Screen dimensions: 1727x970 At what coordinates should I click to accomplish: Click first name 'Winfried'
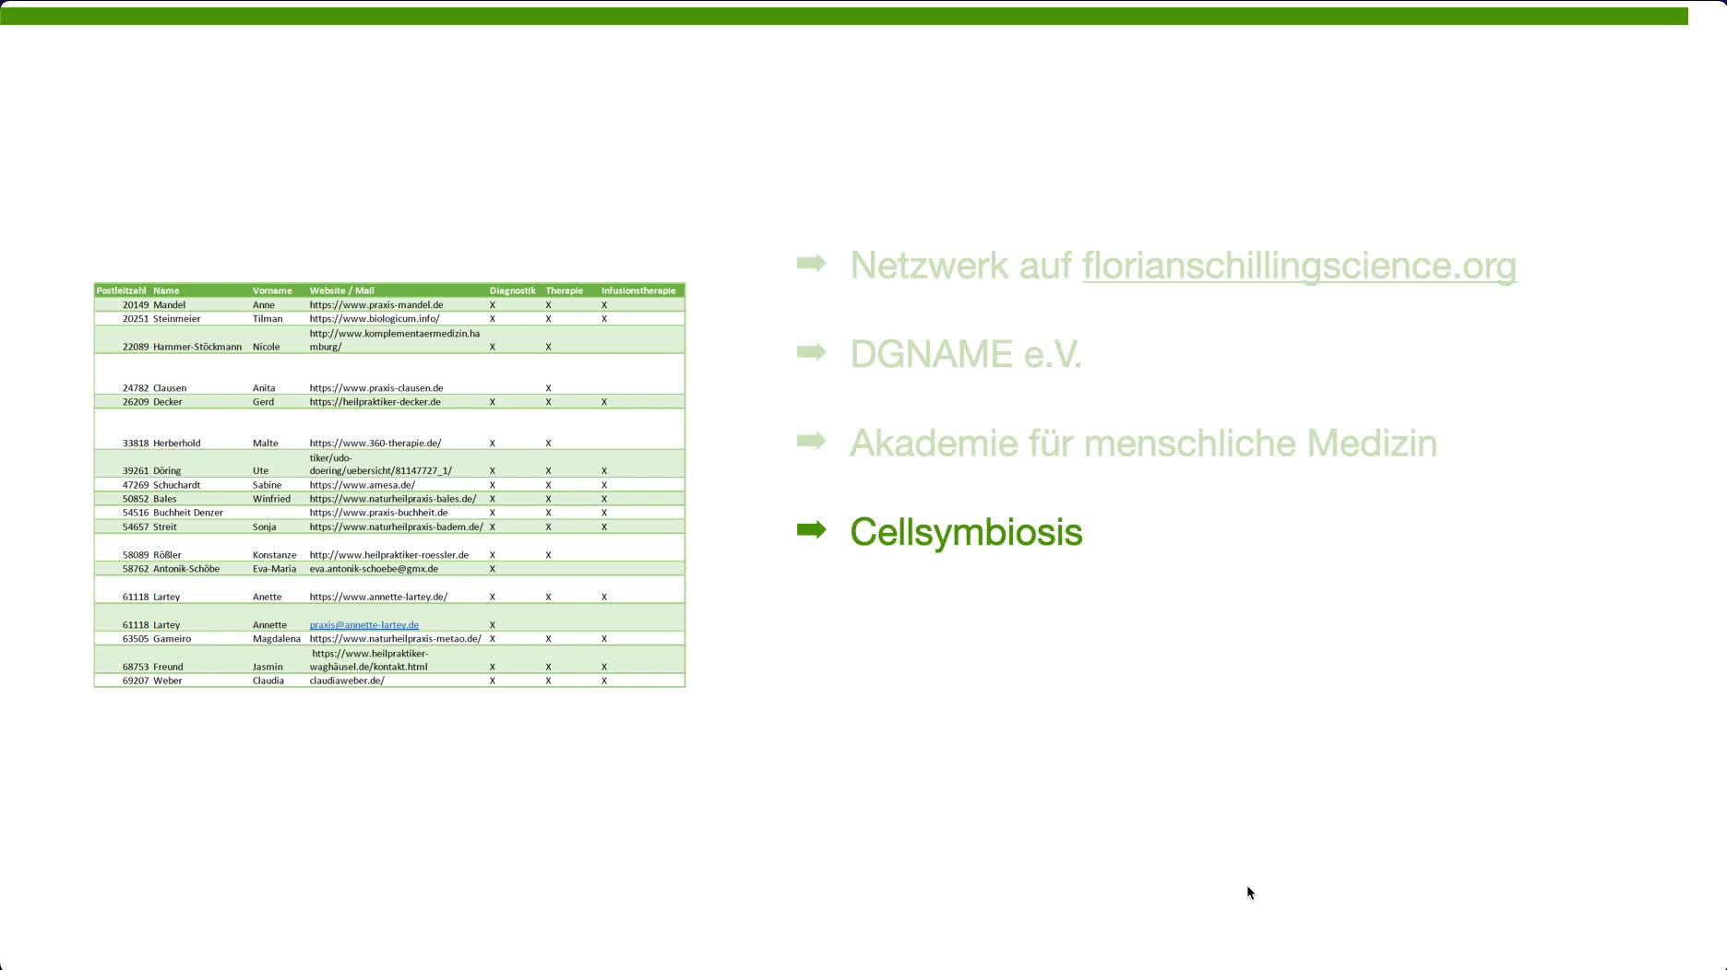pyautogui.click(x=271, y=499)
